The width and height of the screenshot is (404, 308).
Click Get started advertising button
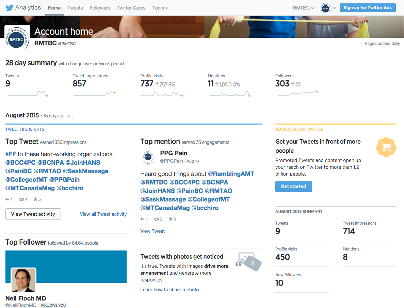point(294,187)
